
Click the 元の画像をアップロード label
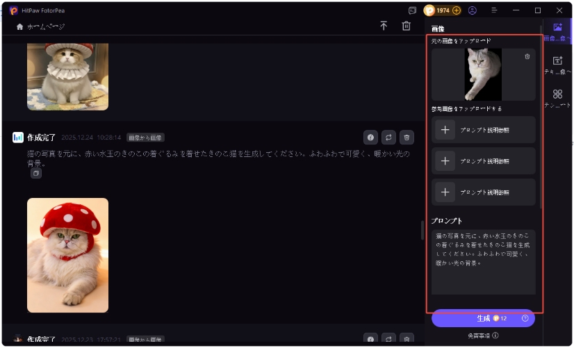point(461,41)
